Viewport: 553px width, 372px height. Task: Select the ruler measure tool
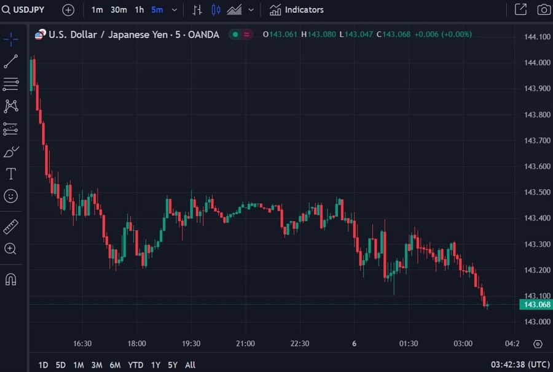11,226
